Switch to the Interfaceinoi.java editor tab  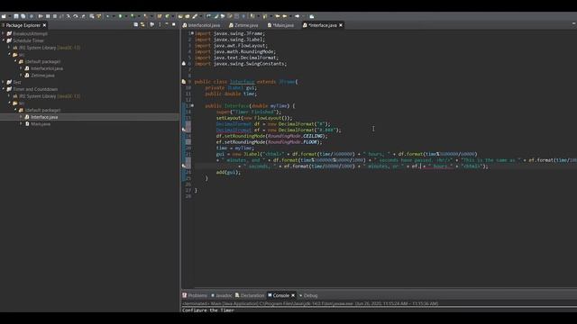click(201, 25)
